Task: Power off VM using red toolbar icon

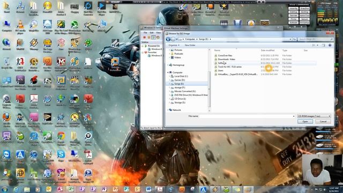Action: coord(144,38)
